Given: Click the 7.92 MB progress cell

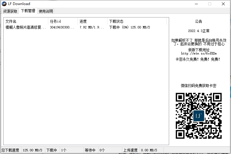Looking at the screenshot, I should tap(92, 27).
